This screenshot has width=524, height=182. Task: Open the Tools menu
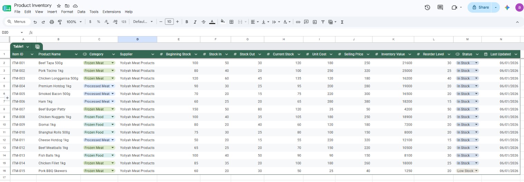[x=94, y=12]
